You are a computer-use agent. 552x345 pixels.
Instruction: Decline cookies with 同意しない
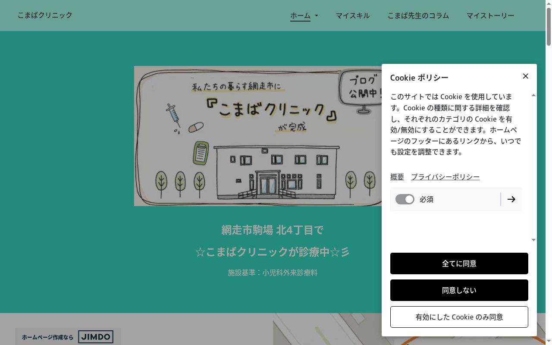click(x=459, y=290)
